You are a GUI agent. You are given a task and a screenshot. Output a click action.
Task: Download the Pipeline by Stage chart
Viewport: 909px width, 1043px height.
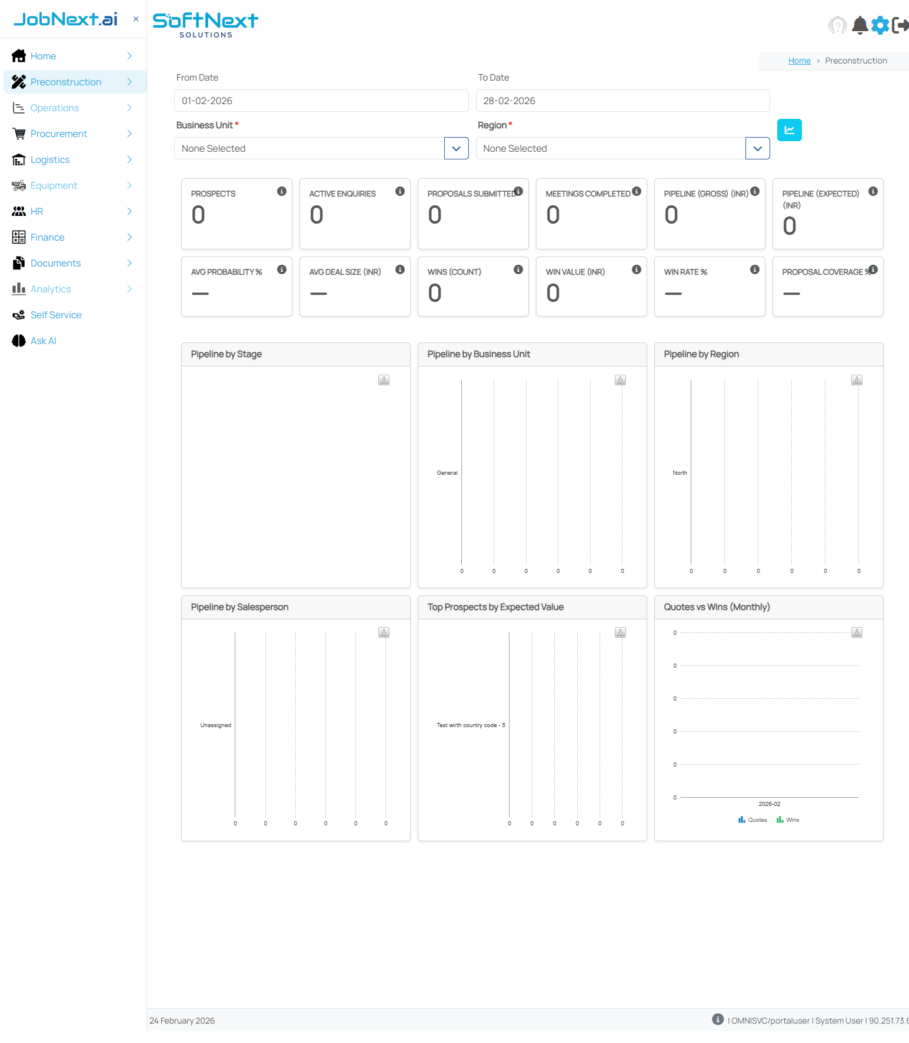(384, 380)
